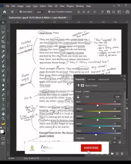The image size is (131, 164).
Task: Open the Preset Custom dropdown
Action: click(102, 91)
